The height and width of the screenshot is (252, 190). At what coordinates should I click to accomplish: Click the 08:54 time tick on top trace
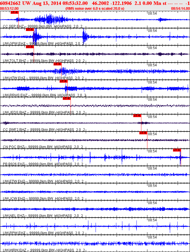[152, 13]
